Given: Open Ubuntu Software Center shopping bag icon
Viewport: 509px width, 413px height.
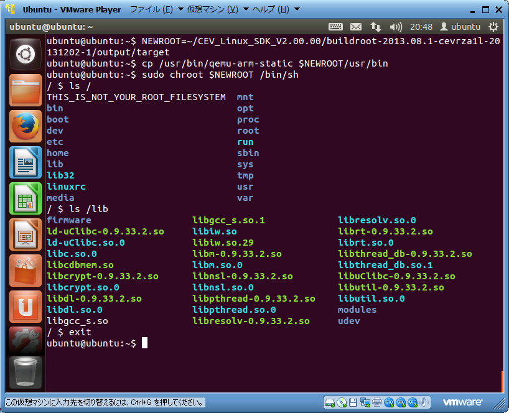Looking at the screenshot, I should (x=26, y=270).
